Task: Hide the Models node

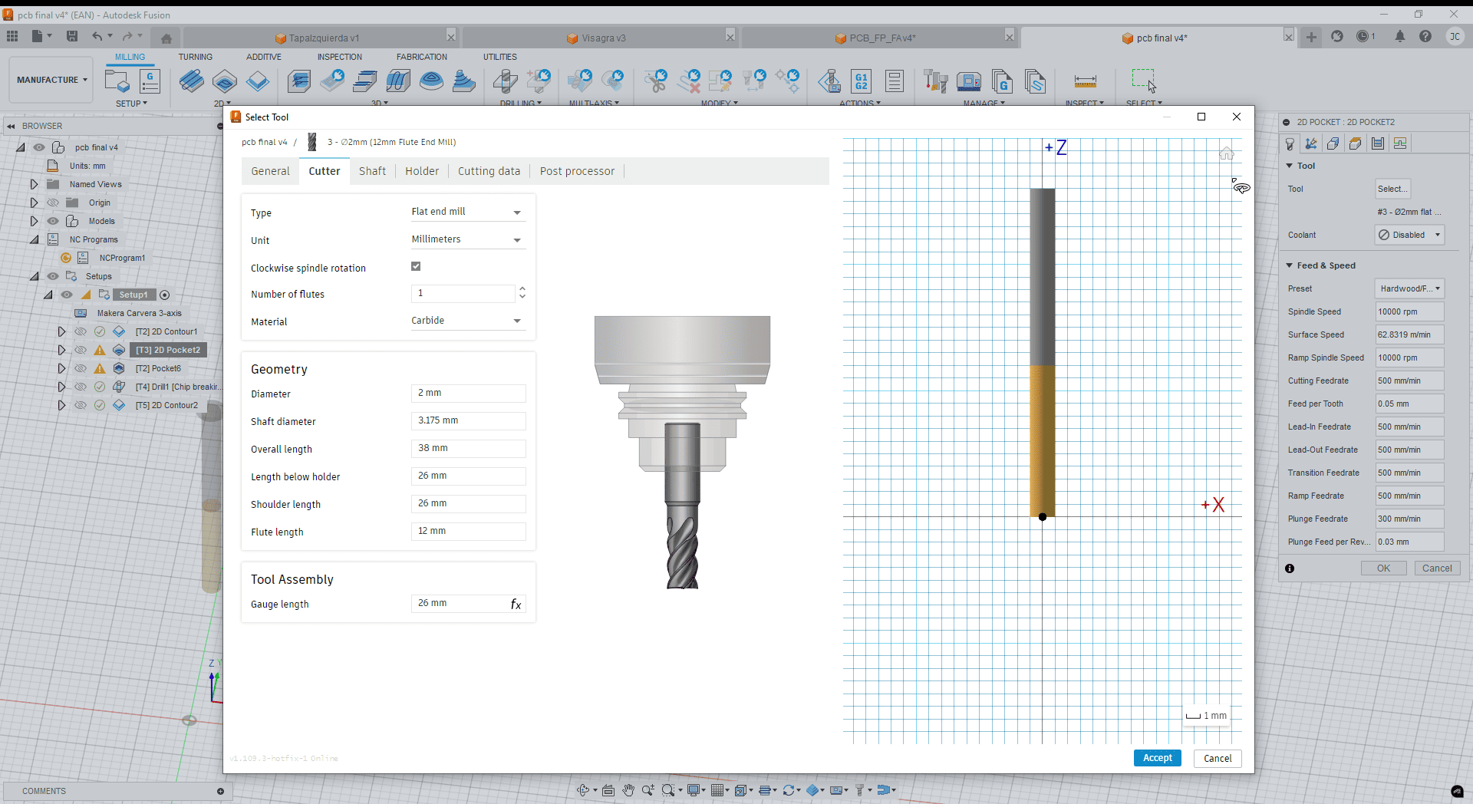Action: click(x=53, y=221)
